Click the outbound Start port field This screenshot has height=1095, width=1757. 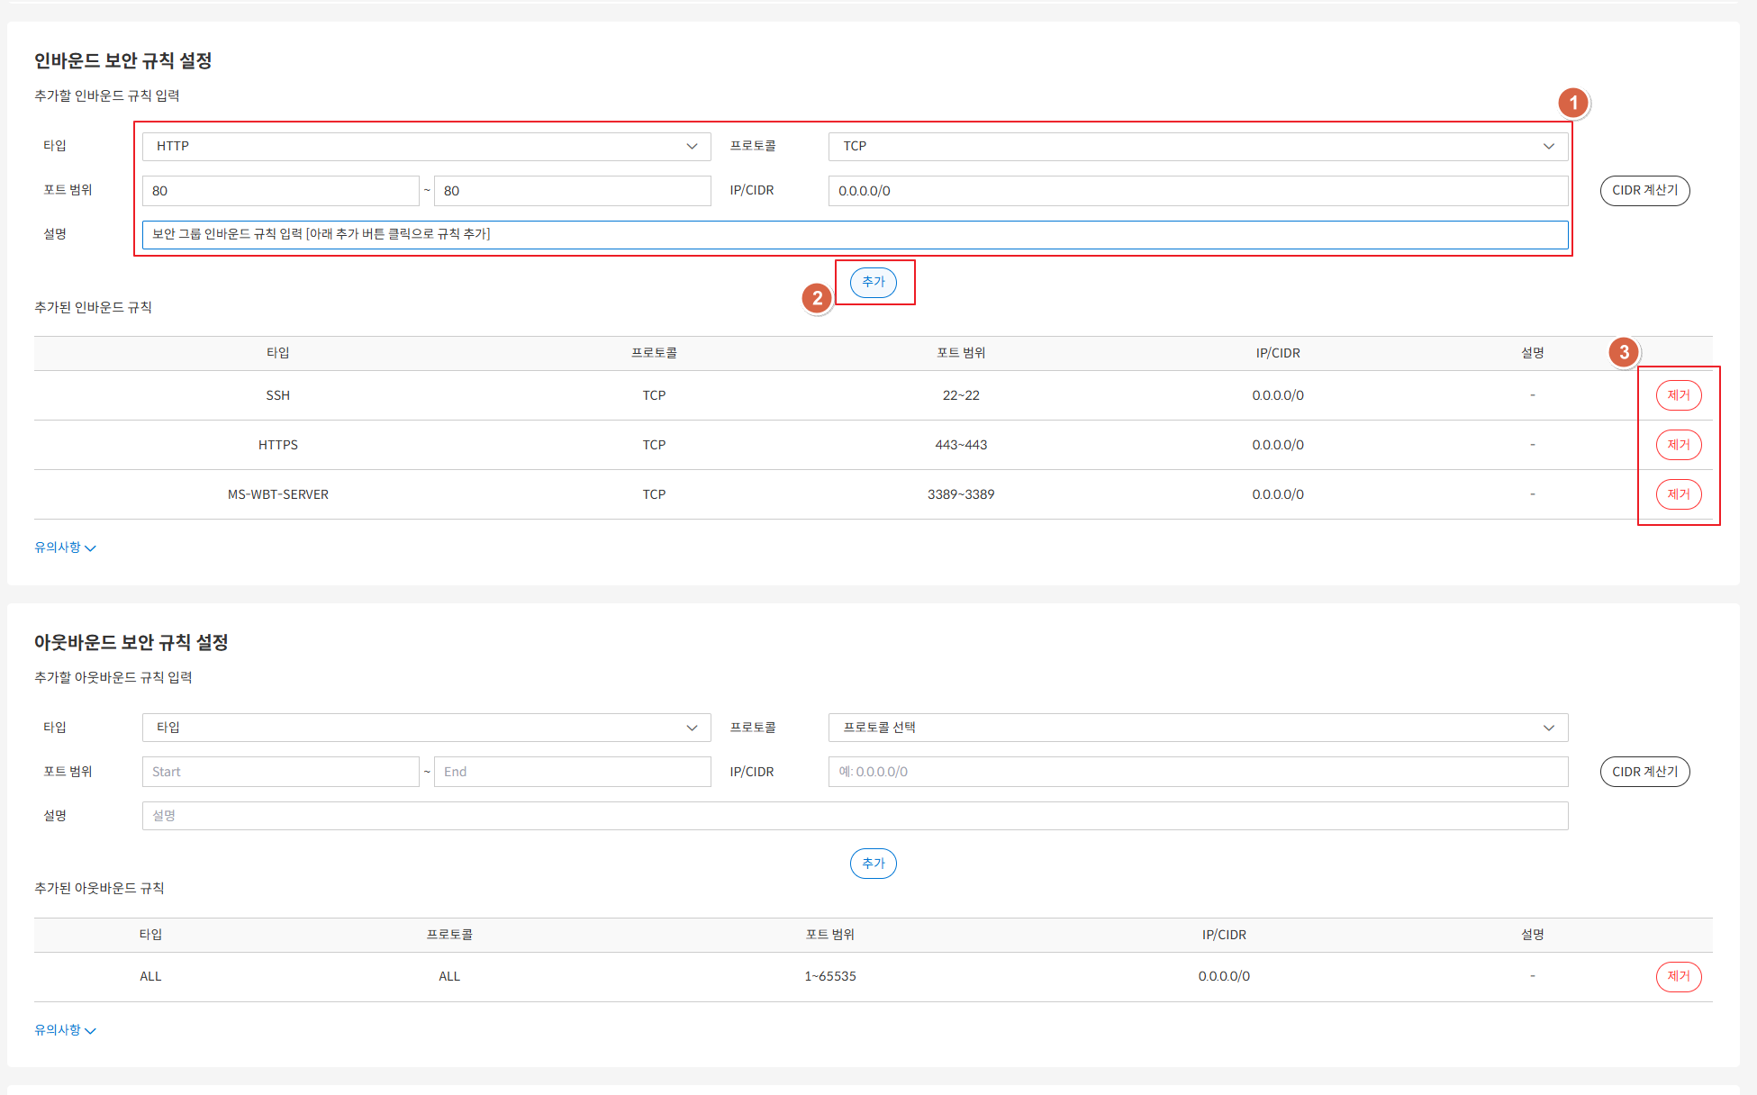(x=280, y=772)
